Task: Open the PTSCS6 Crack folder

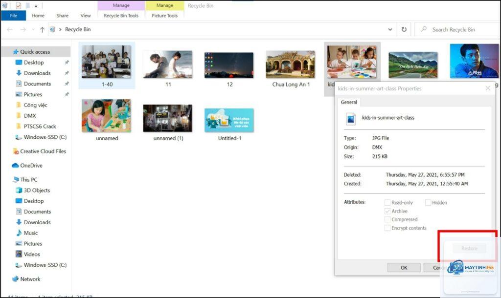Action: 40,127
